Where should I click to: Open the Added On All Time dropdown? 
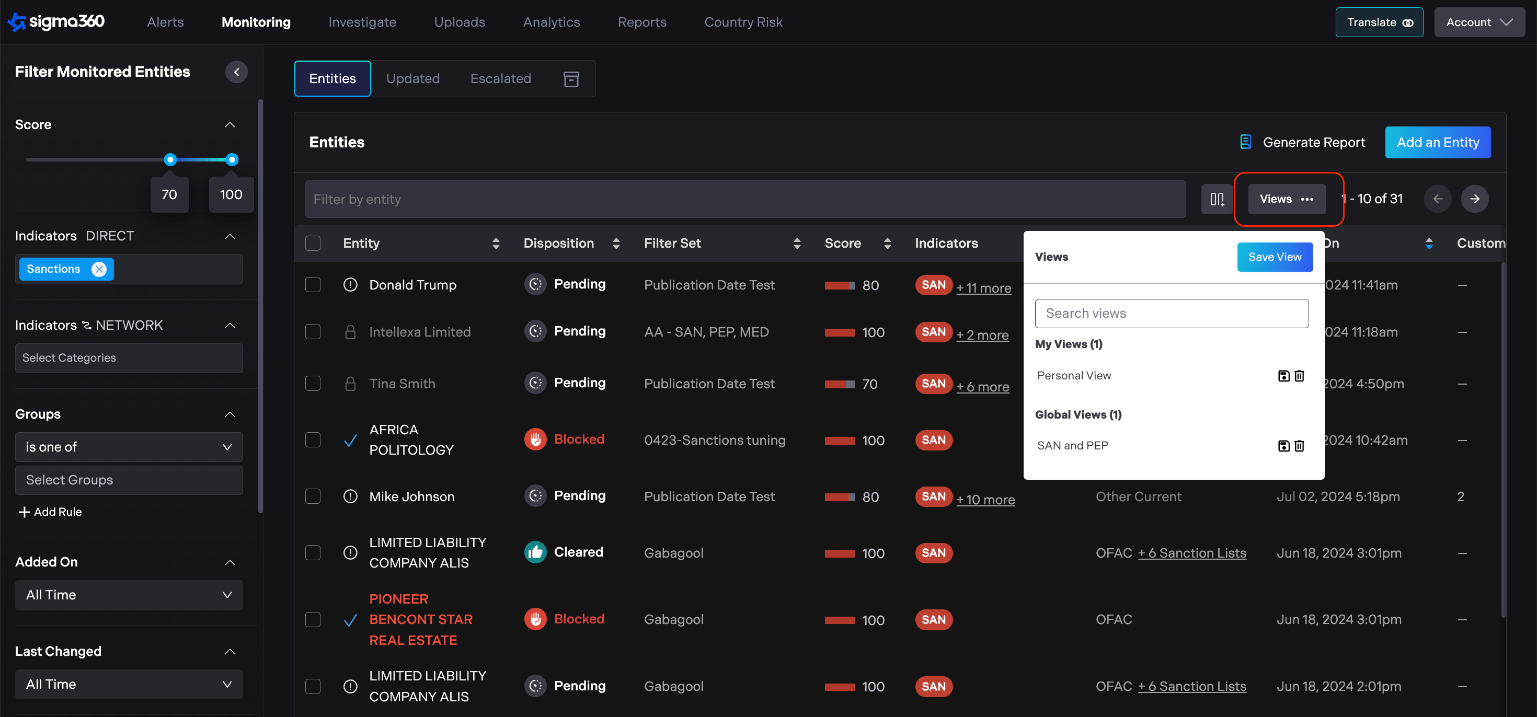(128, 595)
